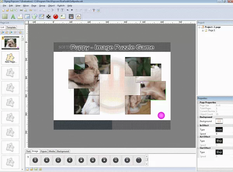Open the Object menu
This screenshot has width=233, height=172.
51,6
